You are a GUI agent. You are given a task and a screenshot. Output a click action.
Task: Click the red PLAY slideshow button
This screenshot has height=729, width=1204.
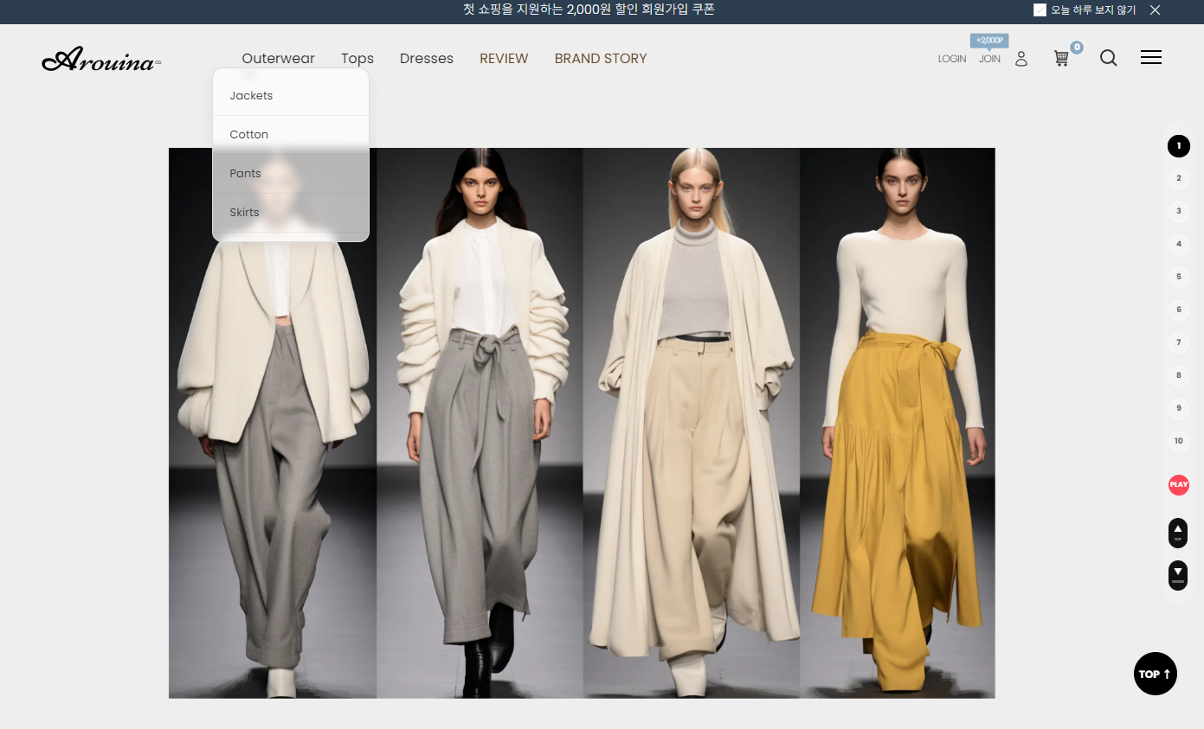pyautogui.click(x=1178, y=484)
